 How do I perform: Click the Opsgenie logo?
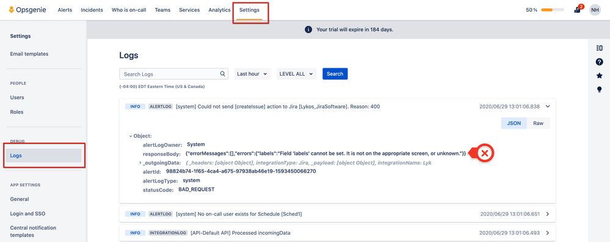click(x=27, y=10)
